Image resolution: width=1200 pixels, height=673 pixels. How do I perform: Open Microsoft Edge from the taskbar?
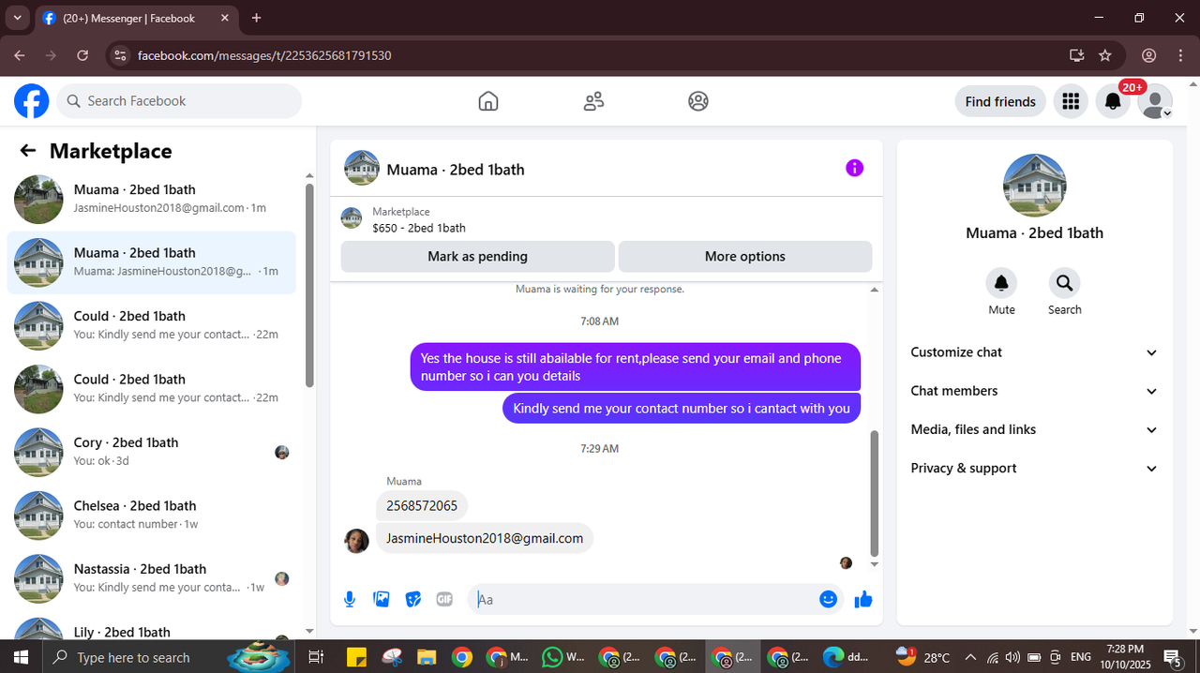coord(847,657)
